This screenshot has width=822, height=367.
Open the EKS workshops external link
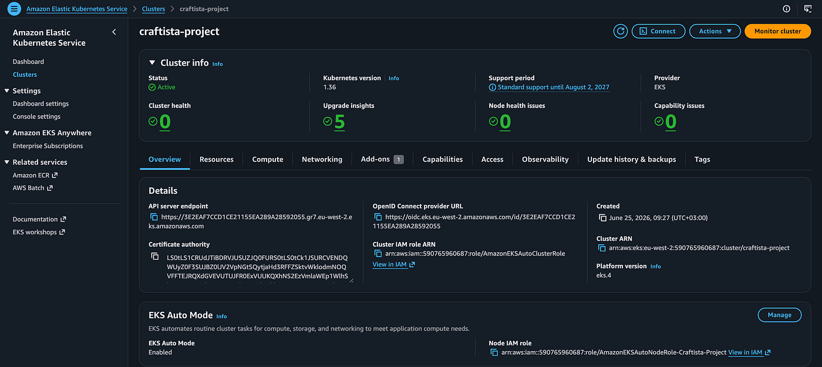click(x=39, y=233)
